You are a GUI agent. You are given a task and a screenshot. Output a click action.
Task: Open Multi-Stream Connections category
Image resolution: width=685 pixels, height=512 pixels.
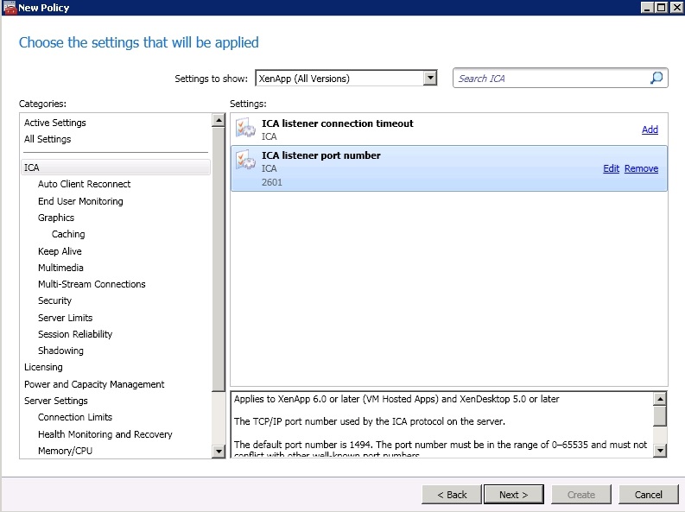[x=92, y=284]
